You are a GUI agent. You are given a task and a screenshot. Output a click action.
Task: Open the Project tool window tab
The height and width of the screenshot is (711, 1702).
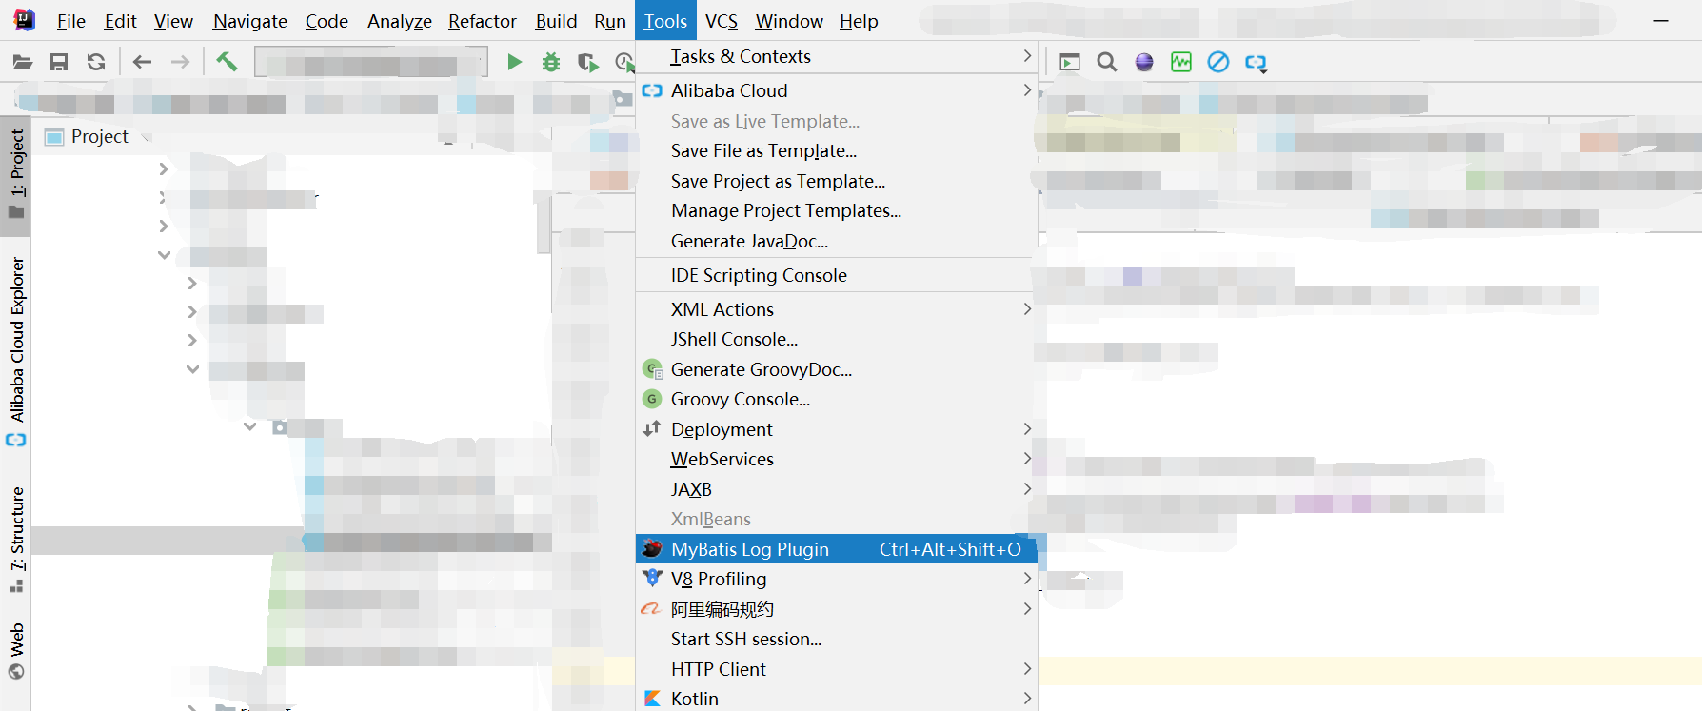(16, 175)
